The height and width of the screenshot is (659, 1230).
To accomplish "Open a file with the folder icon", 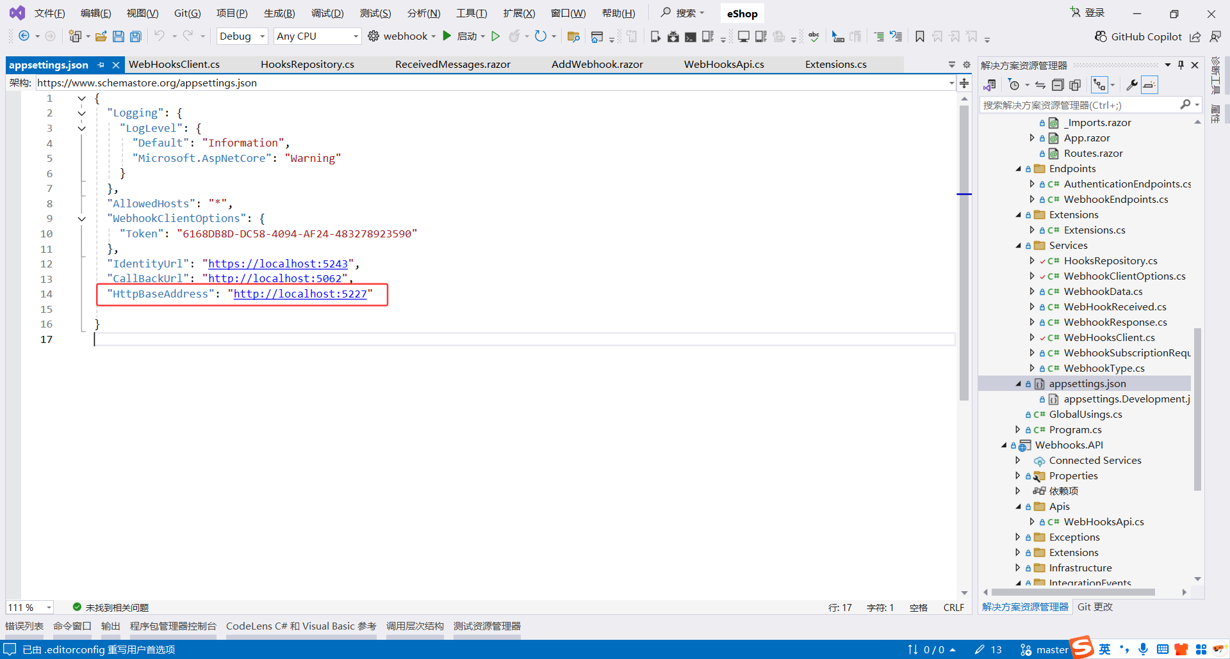I will (101, 36).
